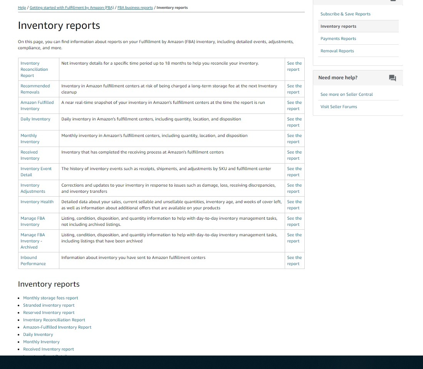
Task: Open Recommended Removals table link
Action: [35, 89]
